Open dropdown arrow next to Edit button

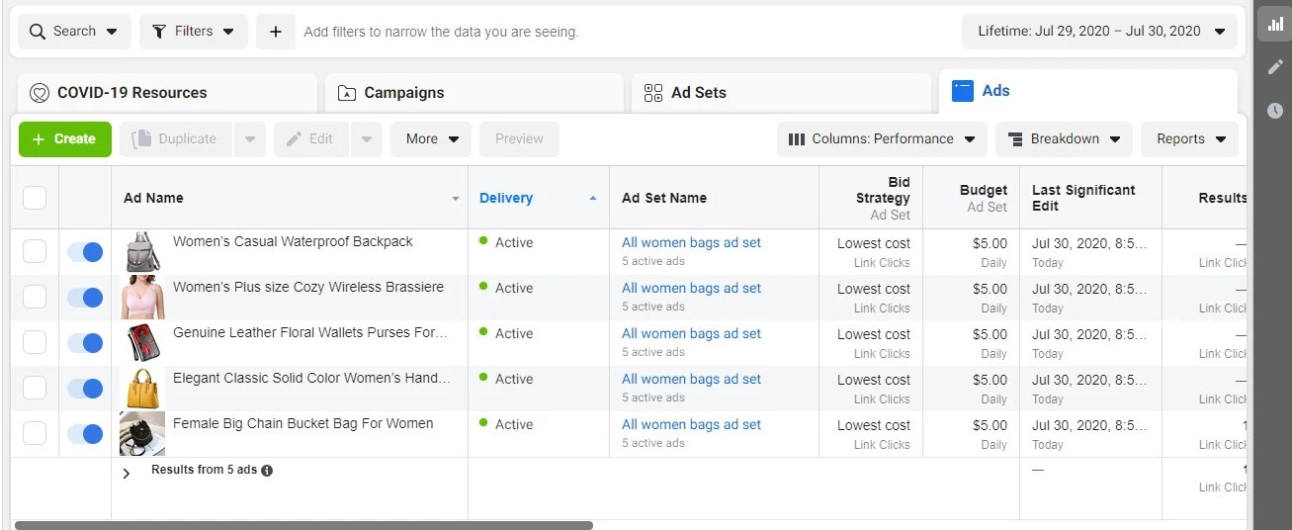click(x=367, y=139)
